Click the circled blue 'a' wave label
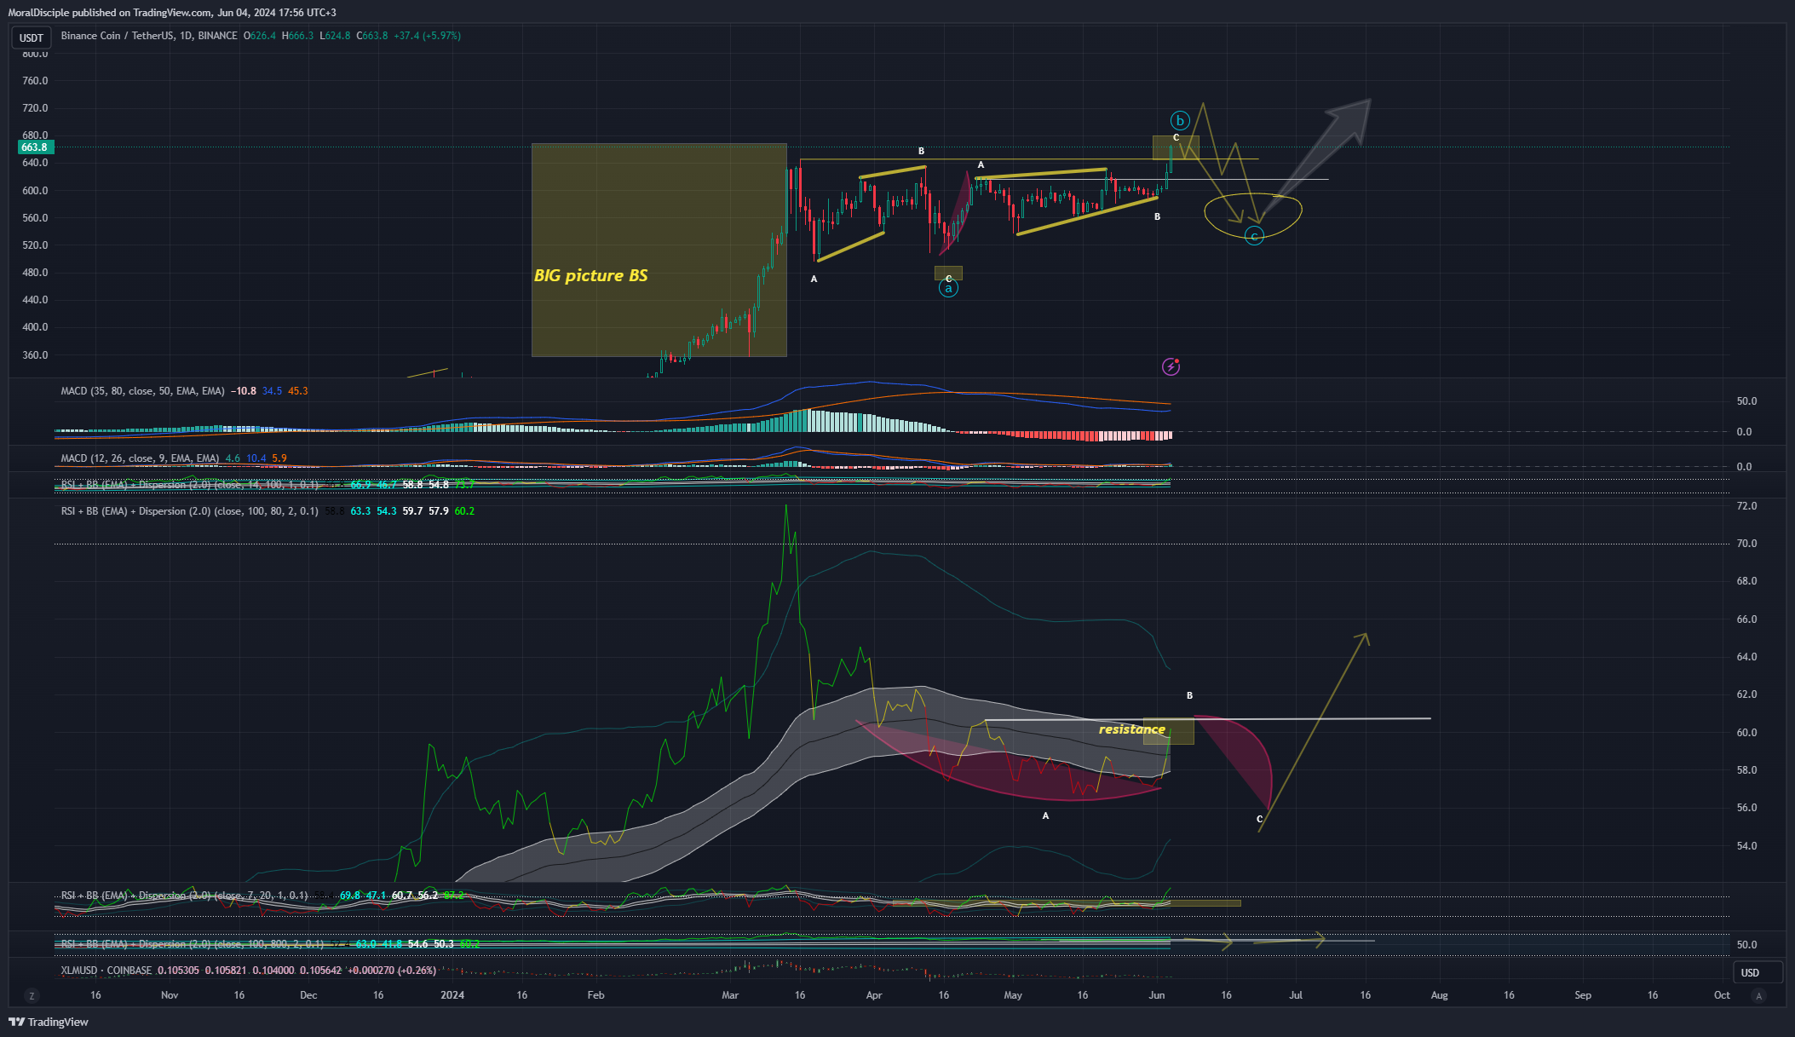Viewport: 1795px width, 1037px height. [948, 288]
